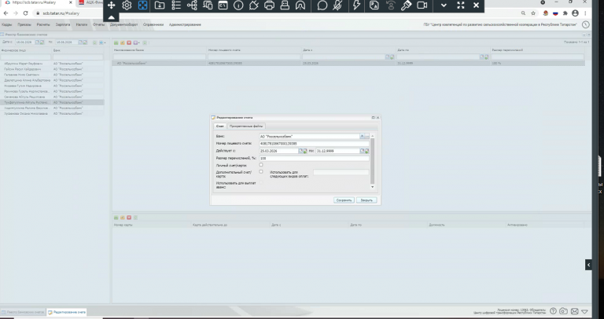604x319 pixels.
Task: Click the help question mark icon in status bar
Action: pos(553,311)
